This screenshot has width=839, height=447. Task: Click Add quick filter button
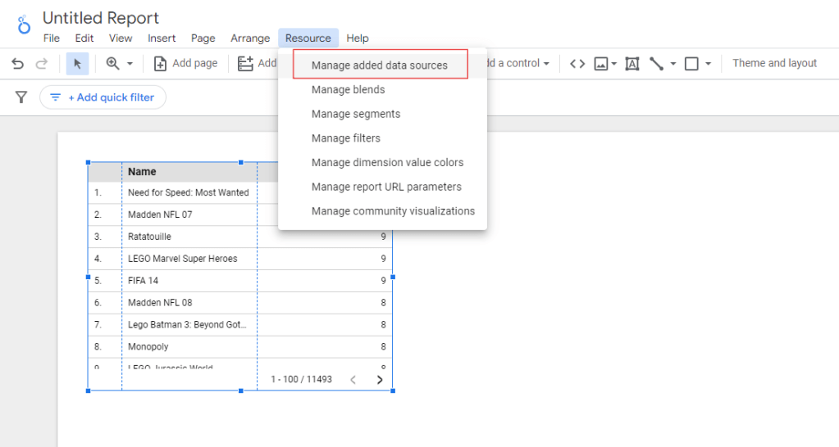103,97
